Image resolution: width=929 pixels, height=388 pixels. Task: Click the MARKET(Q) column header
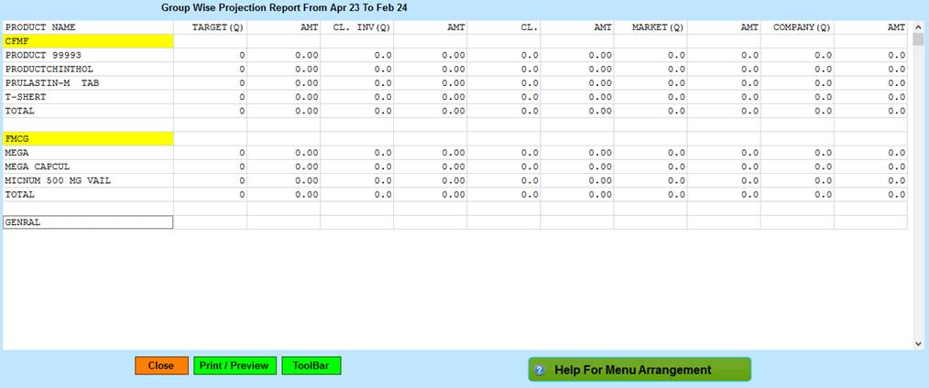click(x=658, y=27)
